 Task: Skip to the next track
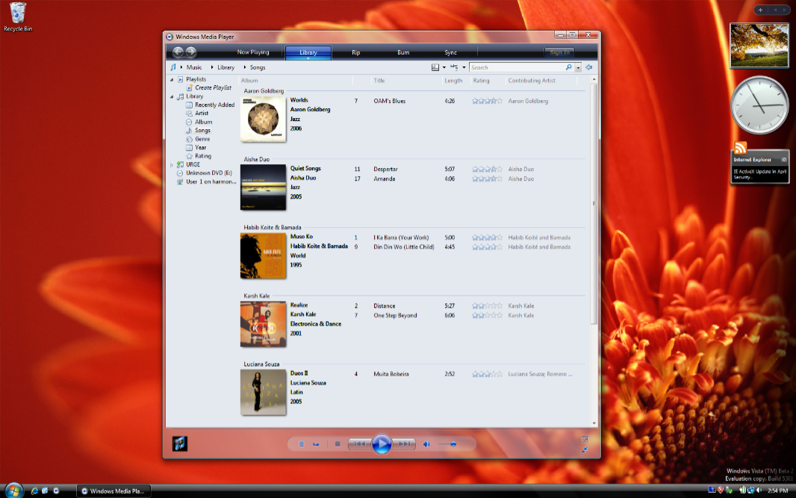(404, 444)
